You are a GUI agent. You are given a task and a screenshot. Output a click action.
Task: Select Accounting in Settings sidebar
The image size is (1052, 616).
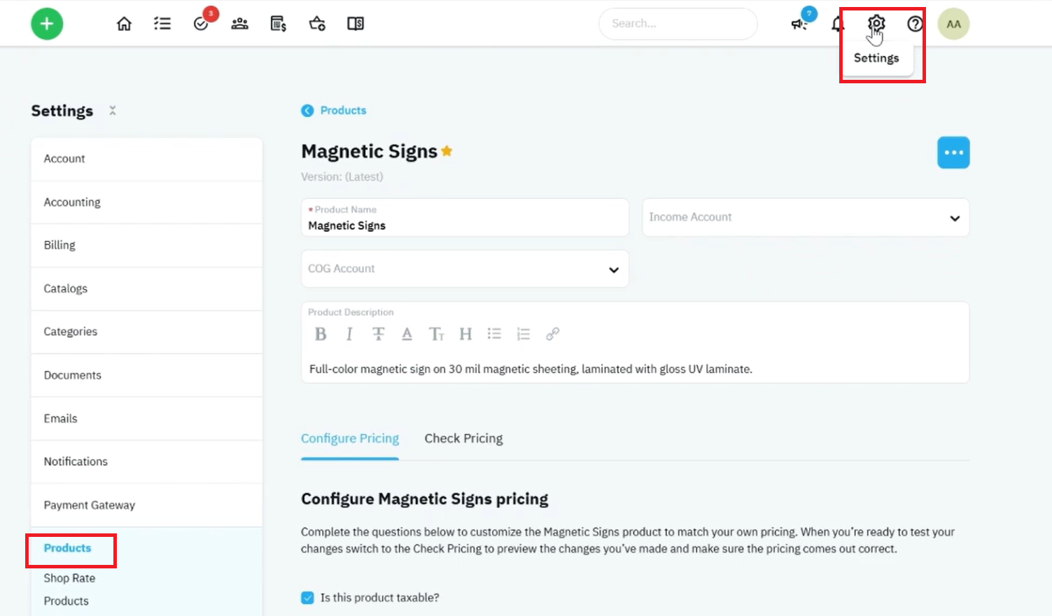tap(146, 202)
